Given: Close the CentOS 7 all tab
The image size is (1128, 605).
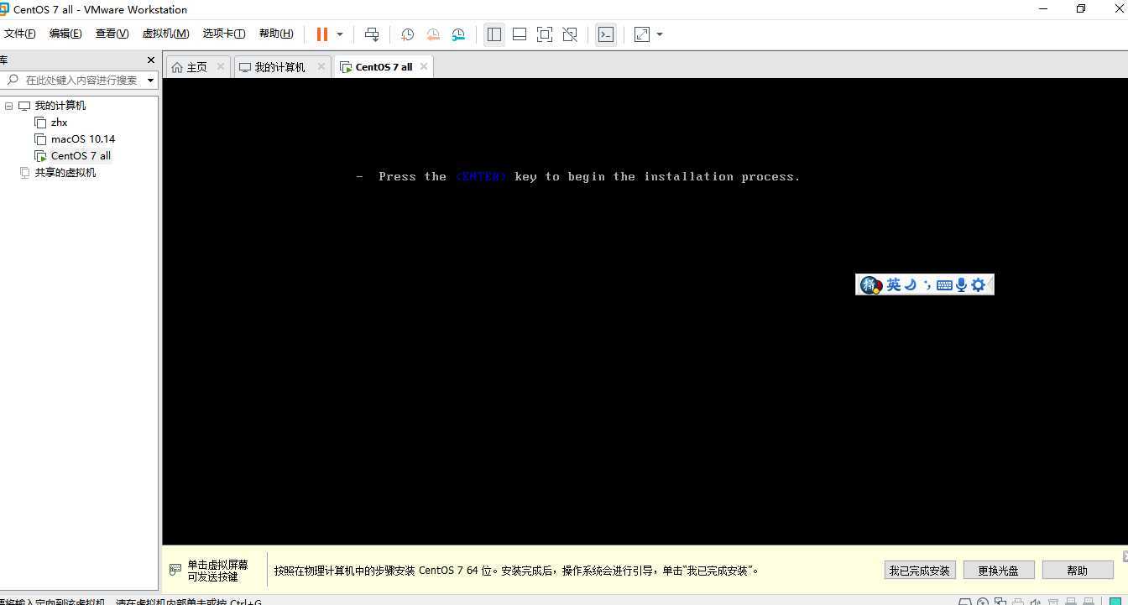Looking at the screenshot, I should (x=424, y=66).
